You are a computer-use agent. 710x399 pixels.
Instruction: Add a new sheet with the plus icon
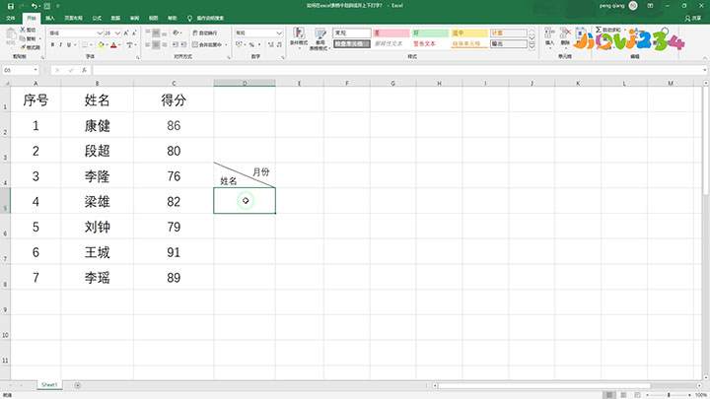[78, 385]
